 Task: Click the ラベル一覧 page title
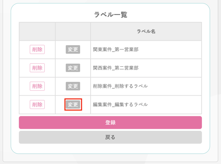pyautogui.click(x=110, y=15)
